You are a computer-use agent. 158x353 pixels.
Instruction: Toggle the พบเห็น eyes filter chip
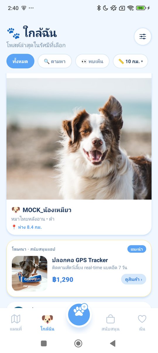(x=92, y=61)
